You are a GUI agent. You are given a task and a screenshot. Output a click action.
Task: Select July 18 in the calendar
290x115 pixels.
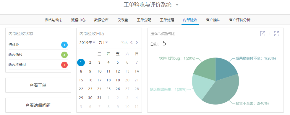pyautogui.click(x=108, y=80)
